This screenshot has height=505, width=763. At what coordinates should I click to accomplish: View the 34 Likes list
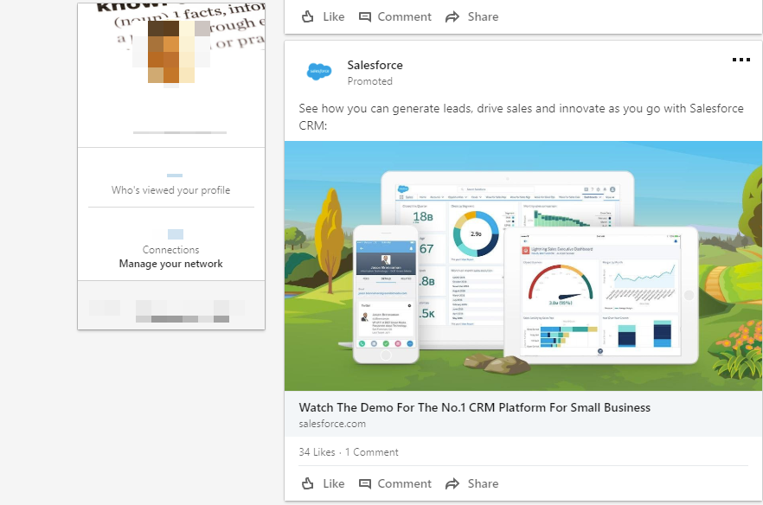317,452
